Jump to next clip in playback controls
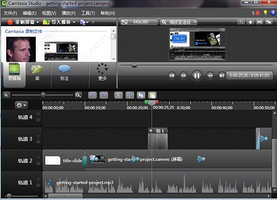Image resolution: width=277 pixels, height=200 pixels. point(222,75)
